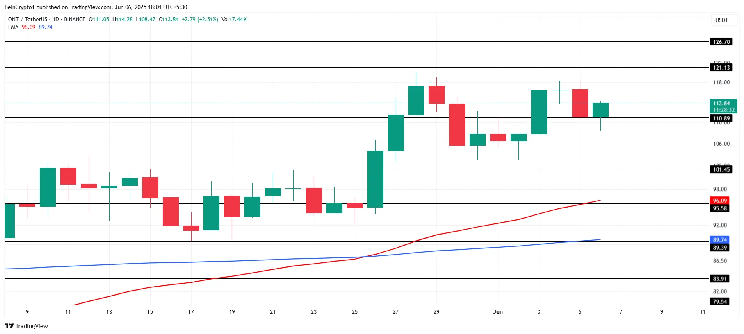
Task: Select the blue 89.74 EMA axis label
Action: pos(719,240)
